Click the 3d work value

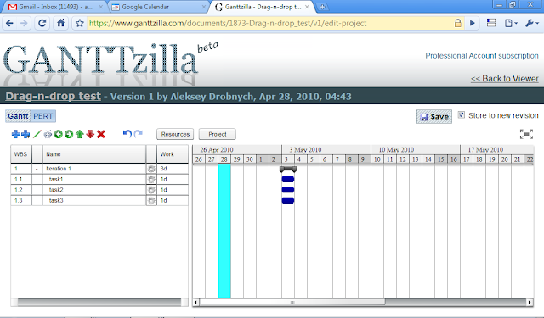click(164, 169)
